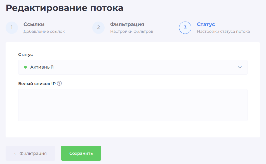266x164 pixels.
Task: Click the left arrow inside the Фильтрация button
Action: click(x=15, y=153)
